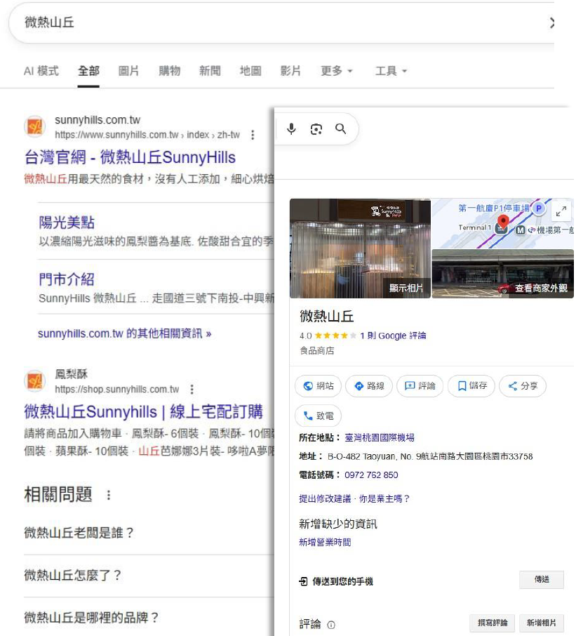Click the red location pin on the map

502,222
